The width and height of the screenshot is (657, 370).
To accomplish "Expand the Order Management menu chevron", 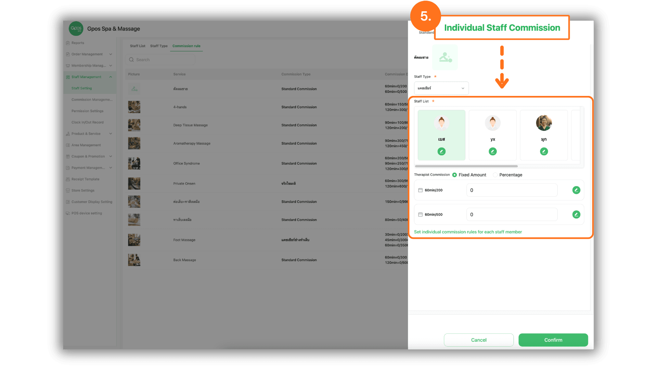I will pyautogui.click(x=111, y=54).
